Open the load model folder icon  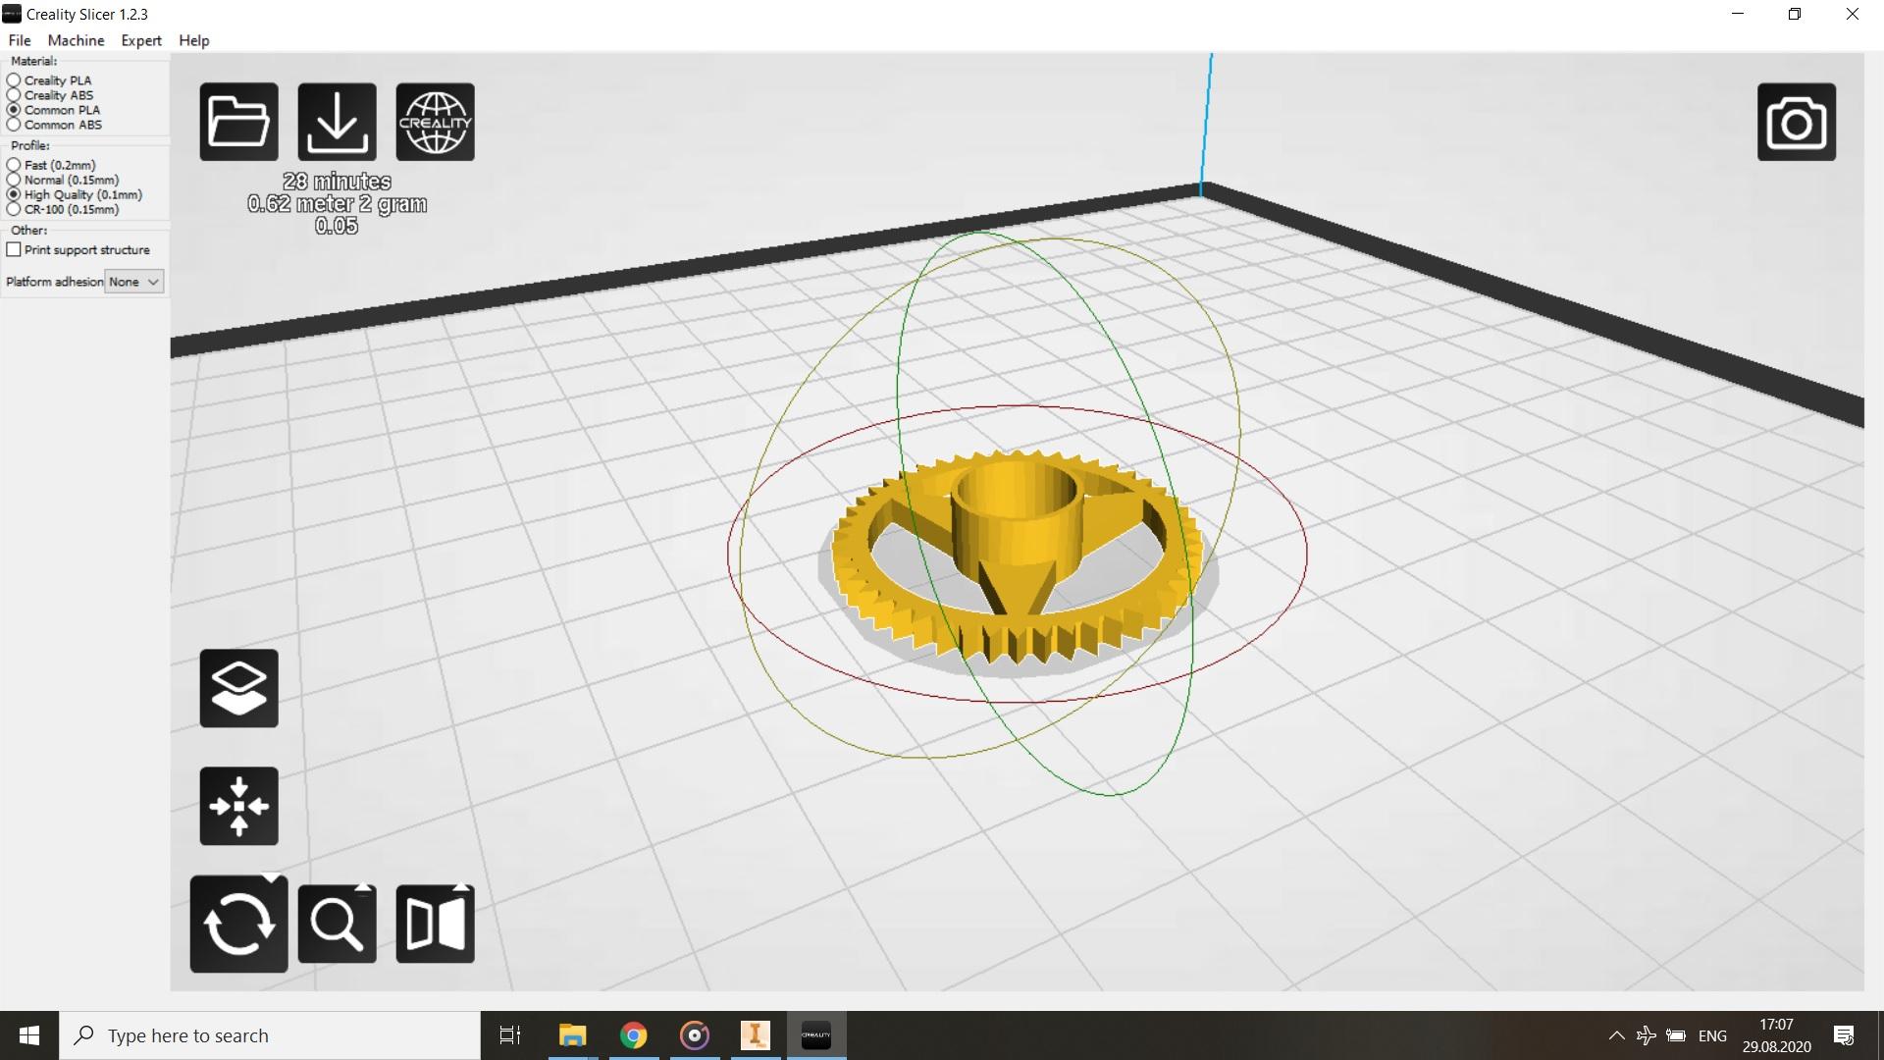tap(238, 122)
